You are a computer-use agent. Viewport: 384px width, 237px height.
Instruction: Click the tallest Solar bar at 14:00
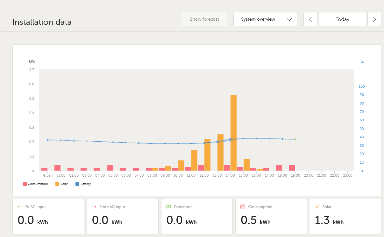233,133
